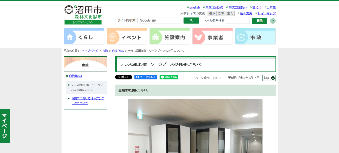Viewport: 339px width, 153px height.
Task: Open the help question mark icon
Action: coord(273,21)
